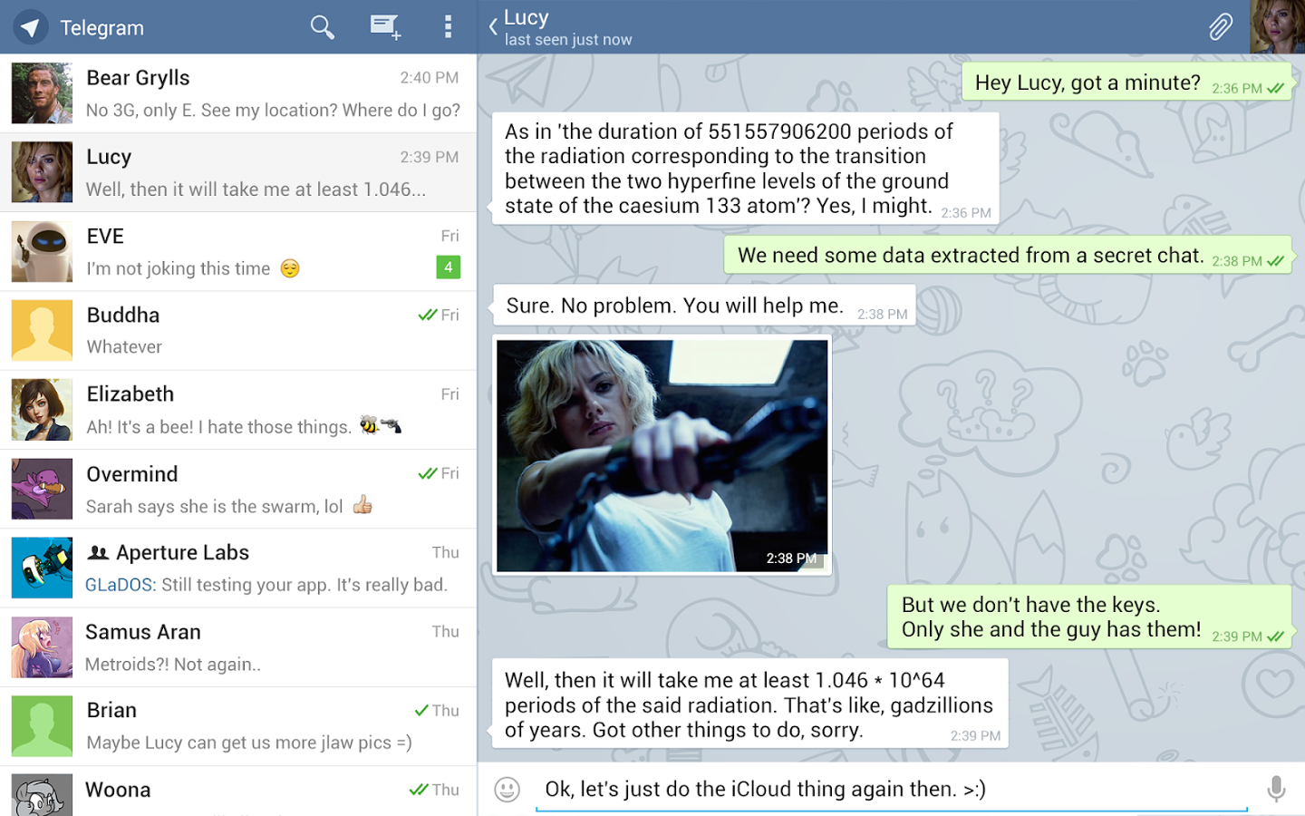Open the search magnifier icon
Image resolution: width=1305 pixels, height=816 pixels.
point(323,27)
